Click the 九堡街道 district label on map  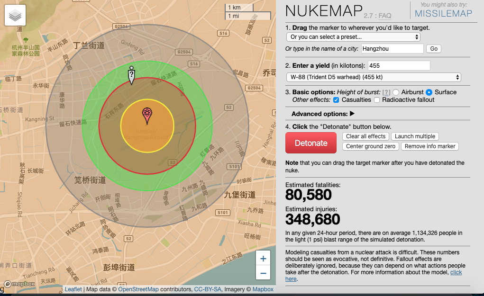coord(240,195)
